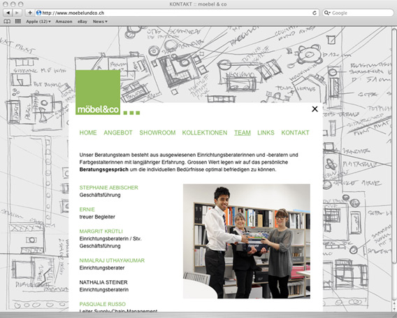Add a bookmark with the plus button
Screen dimensions: 397x318
point(30,13)
